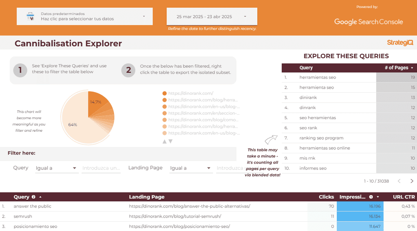Open Landing Page 'Igual a' condition dropdown
This screenshot has height=231, width=417.
point(191,168)
